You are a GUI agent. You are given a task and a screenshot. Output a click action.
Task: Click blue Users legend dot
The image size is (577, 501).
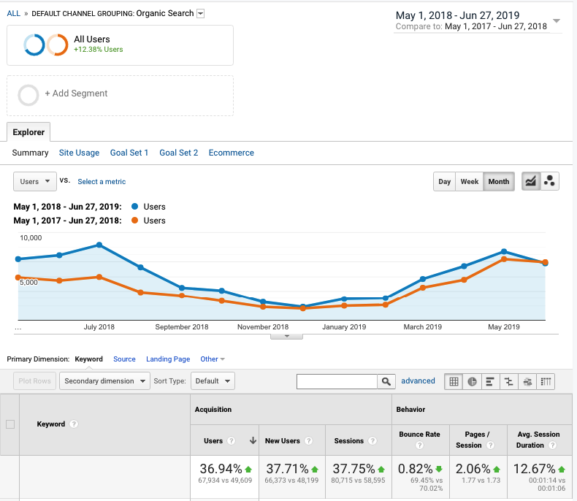click(x=134, y=207)
